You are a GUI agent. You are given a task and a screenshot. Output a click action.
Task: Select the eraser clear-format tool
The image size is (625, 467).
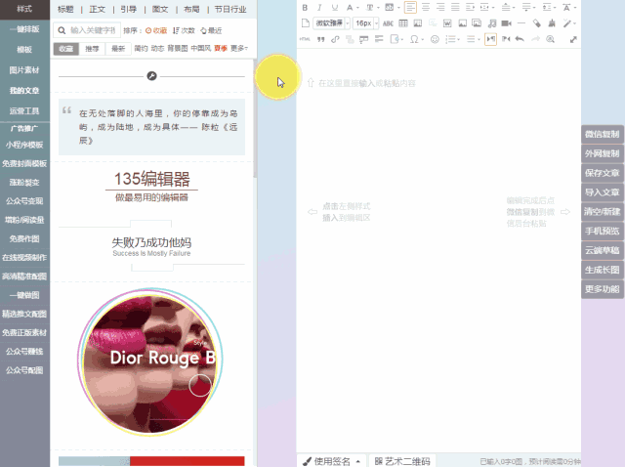pos(536,23)
